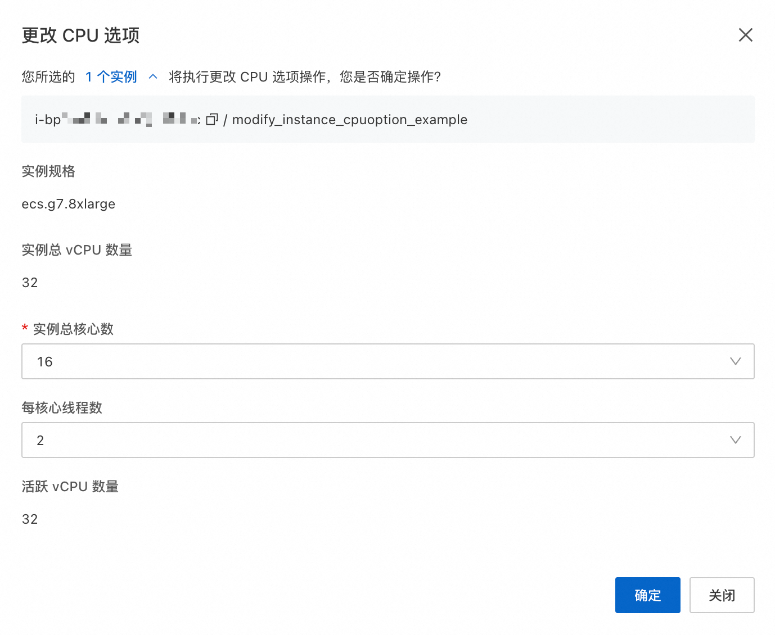Click the ecs.g7.8xlarge instance type value
Viewport: 775px width, 635px height.
(x=69, y=204)
